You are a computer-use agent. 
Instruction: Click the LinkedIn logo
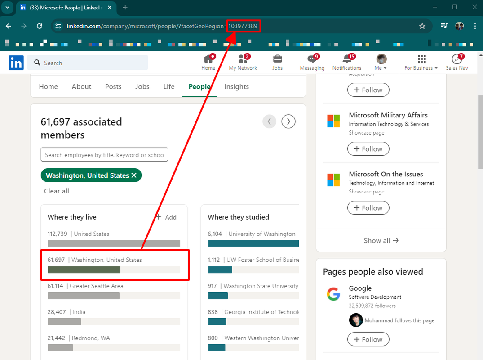tap(16, 63)
